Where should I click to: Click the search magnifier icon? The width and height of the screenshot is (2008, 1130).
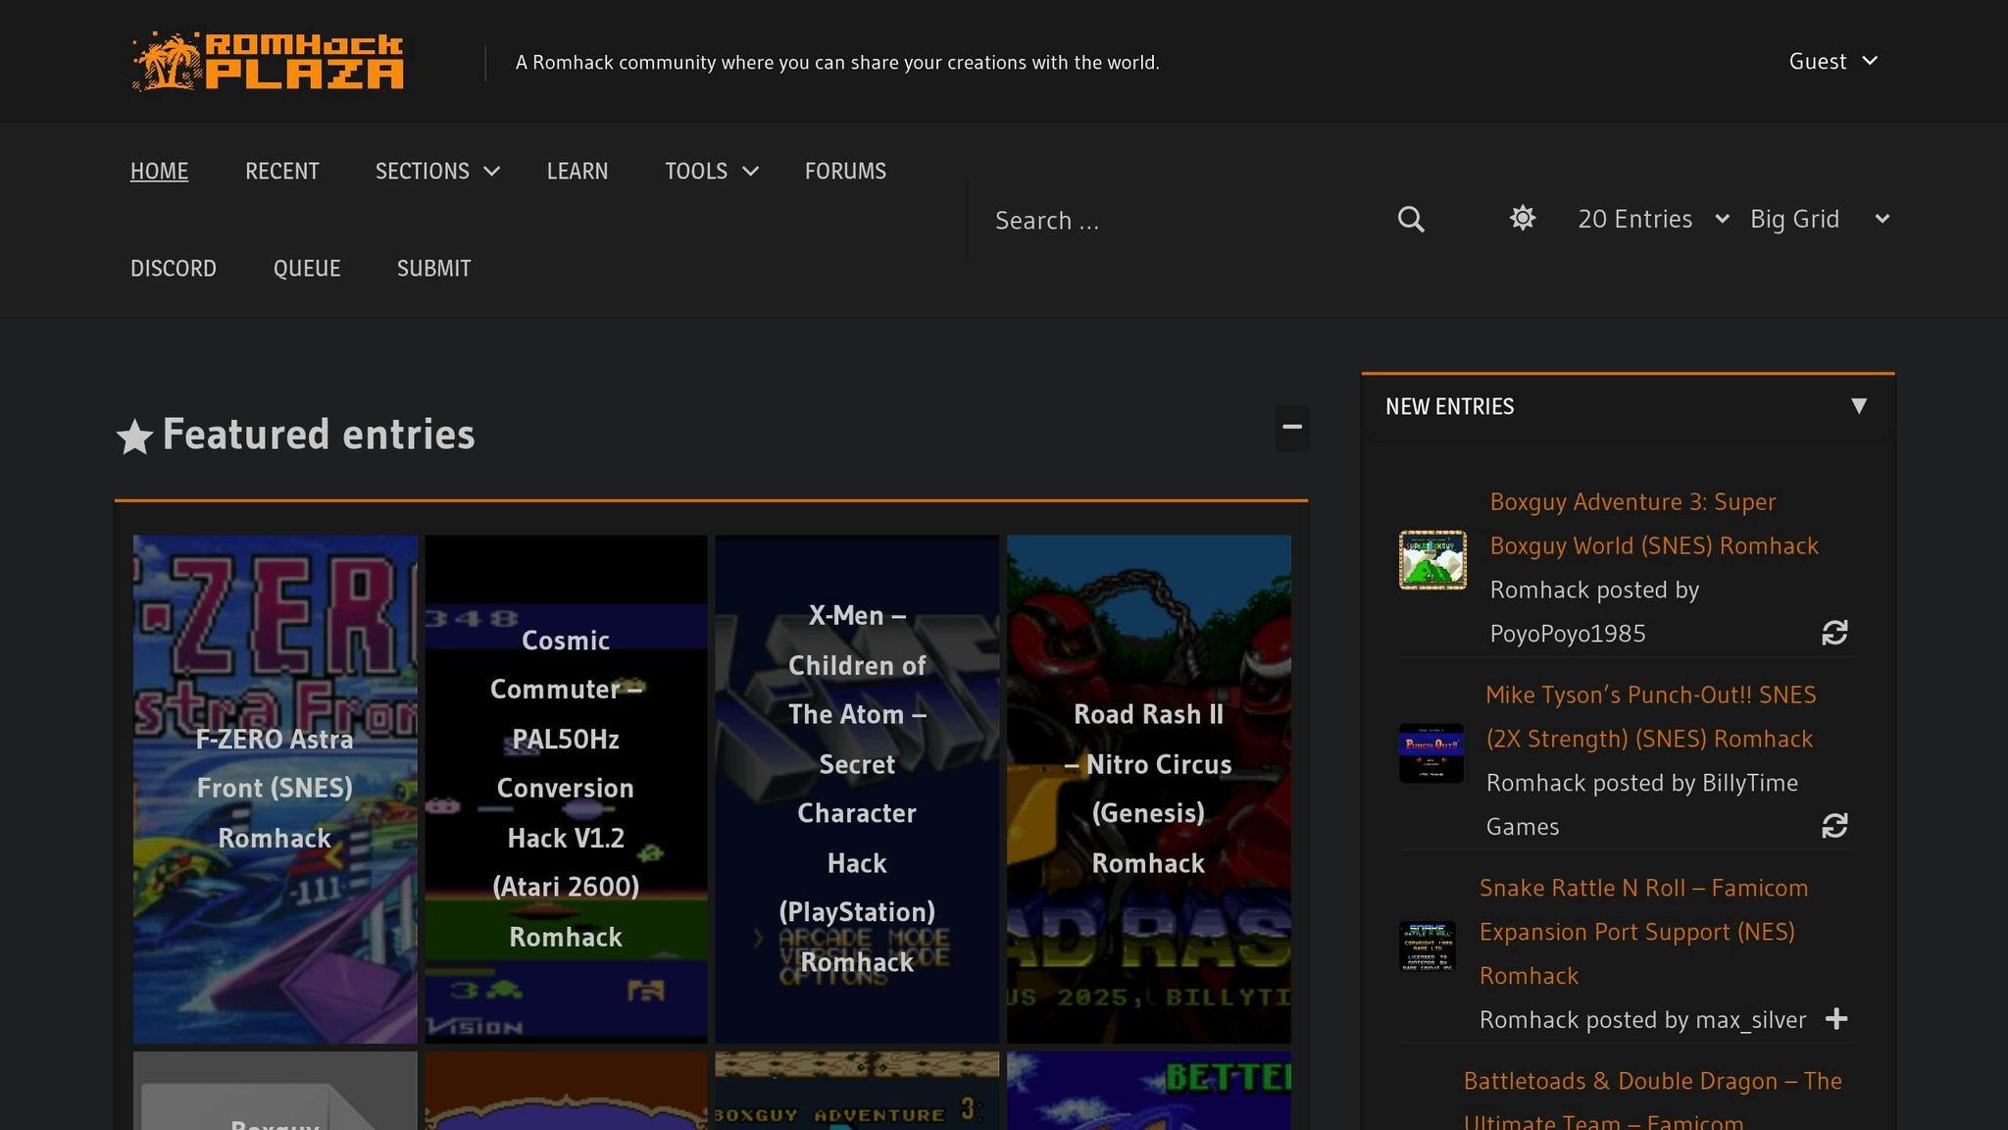pyautogui.click(x=1411, y=219)
